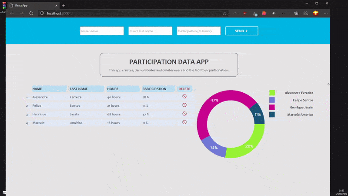The width and height of the screenshot is (348, 196).
Task: Focus the Insert last name field
Action: (150, 31)
